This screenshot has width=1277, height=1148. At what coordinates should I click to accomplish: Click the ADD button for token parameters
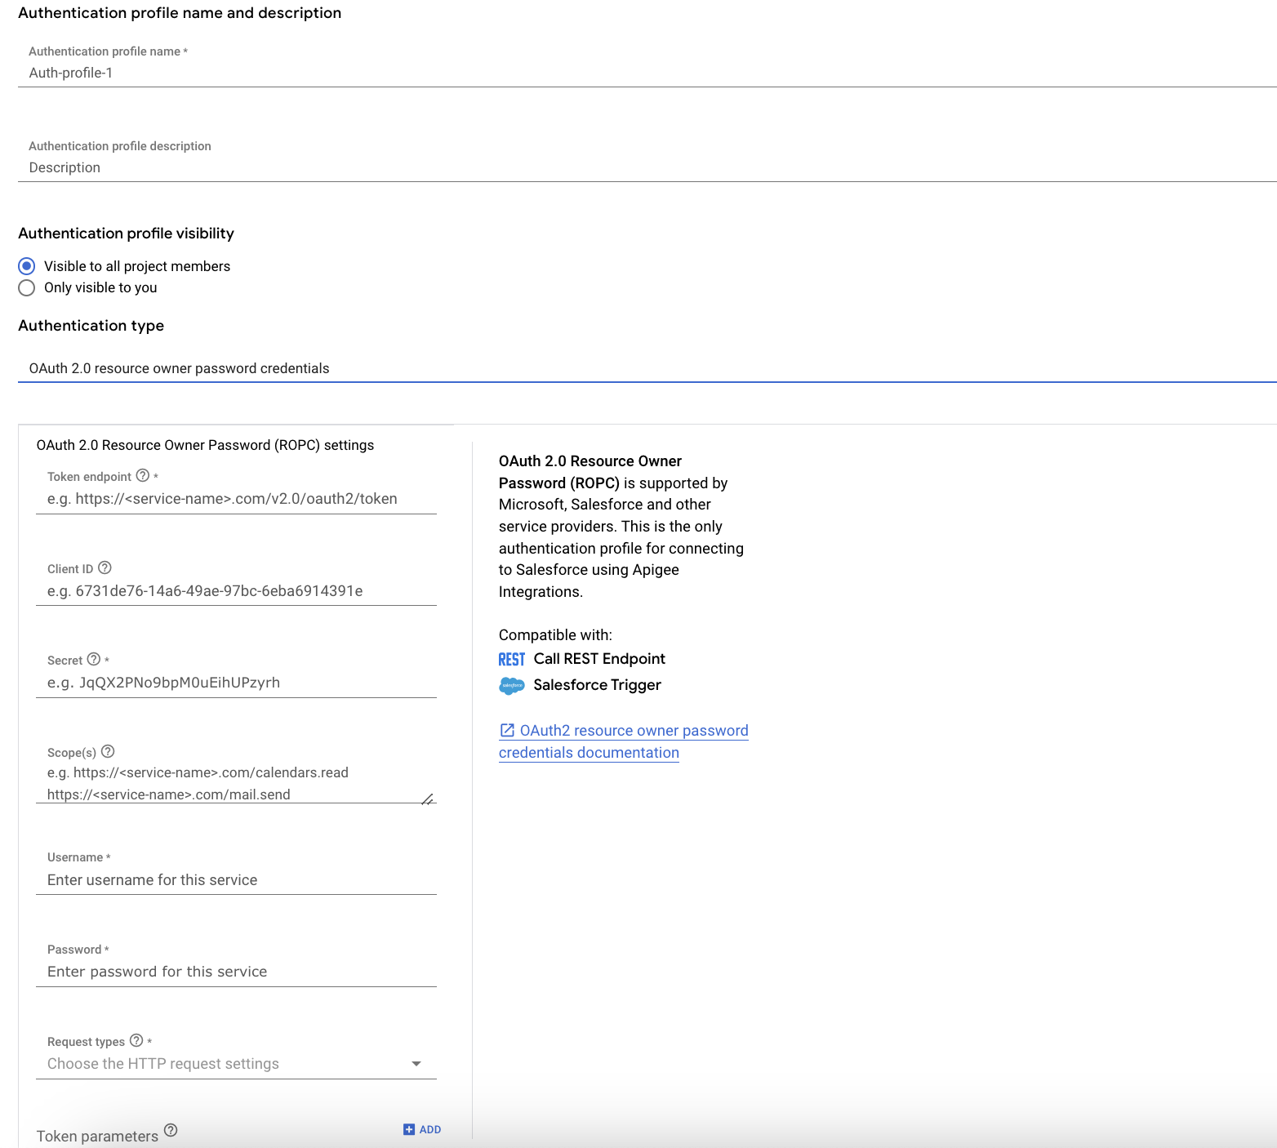click(422, 1129)
